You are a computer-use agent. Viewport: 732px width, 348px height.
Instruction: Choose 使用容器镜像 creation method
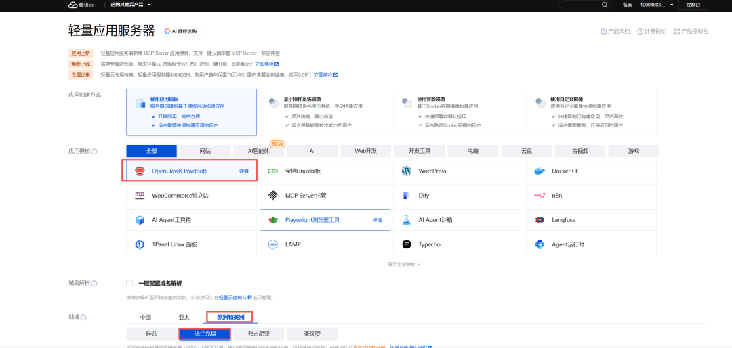pyautogui.click(x=458, y=112)
